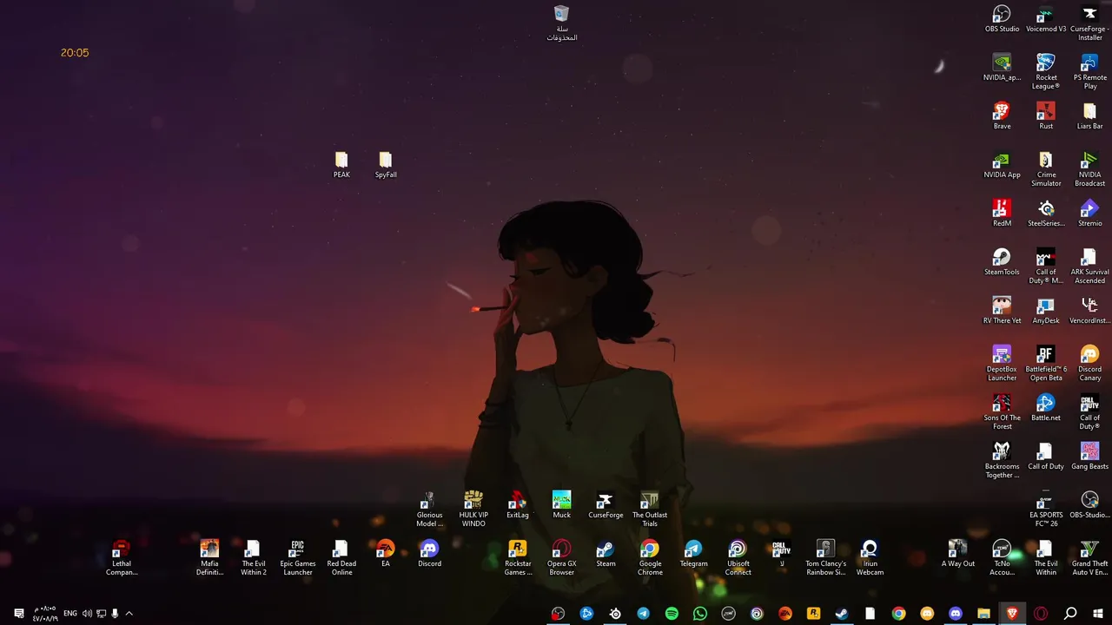Select the Crime Simulator desktop icon
1112x625 pixels.
click(x=1046, y=168)
